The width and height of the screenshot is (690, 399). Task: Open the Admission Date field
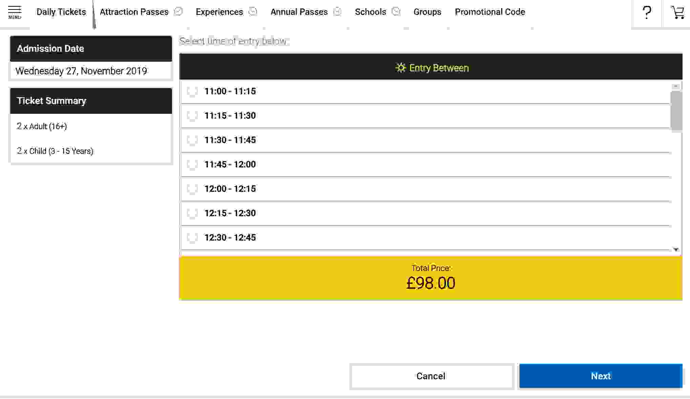pos(91,71)
